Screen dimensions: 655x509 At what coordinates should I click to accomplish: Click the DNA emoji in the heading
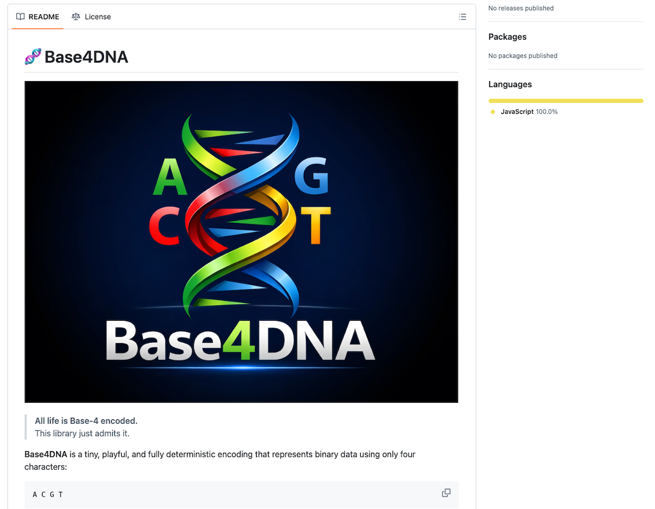(x=33, y=56)
